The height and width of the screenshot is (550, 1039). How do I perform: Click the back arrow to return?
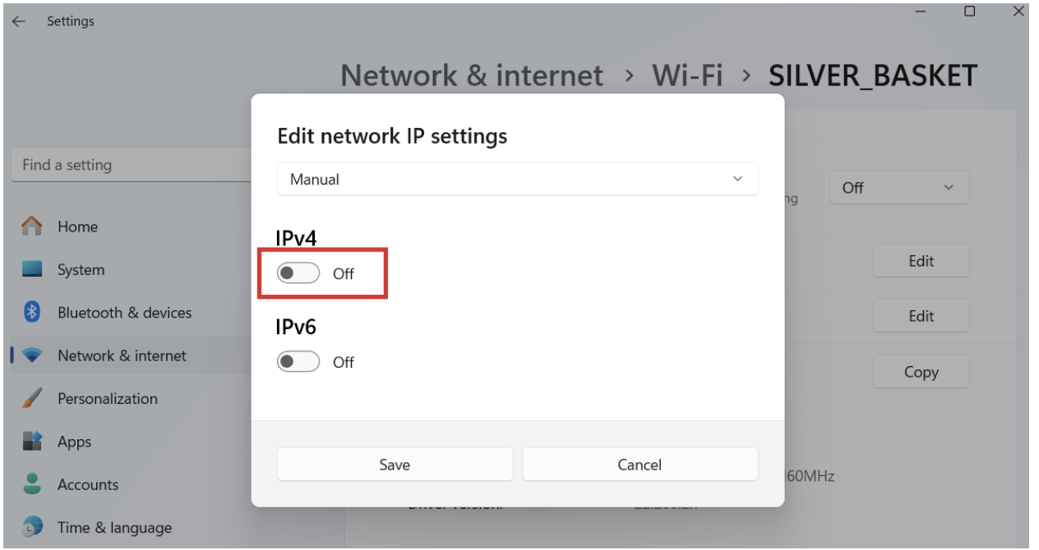coord(18,21)
